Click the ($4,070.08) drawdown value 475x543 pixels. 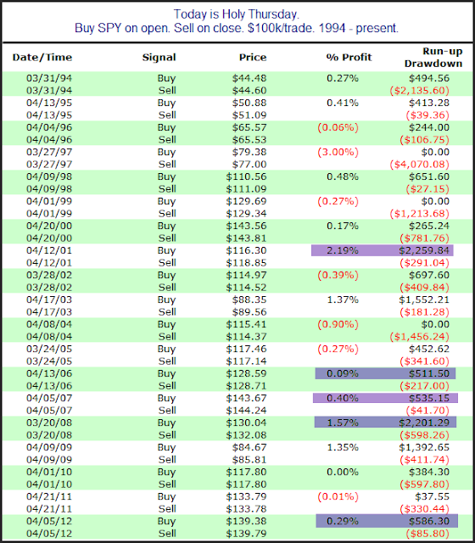click(419, 164)
